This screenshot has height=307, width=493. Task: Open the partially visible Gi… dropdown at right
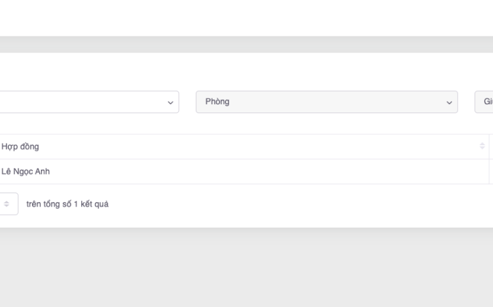(483, 102)
